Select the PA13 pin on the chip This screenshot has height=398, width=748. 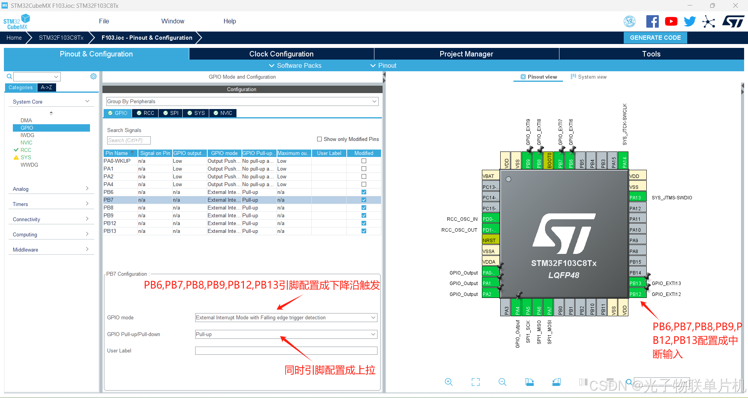(638, 197)
